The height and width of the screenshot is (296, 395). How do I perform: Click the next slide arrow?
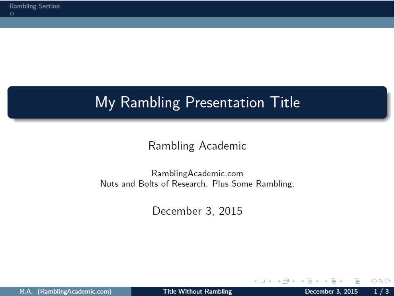click(x=270, y=281)
